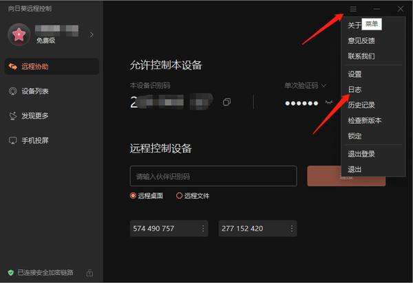This screenshot has width=413, height=283.
Task: Expand the 单次验证码 dropdown
Action: coord(306,85)
